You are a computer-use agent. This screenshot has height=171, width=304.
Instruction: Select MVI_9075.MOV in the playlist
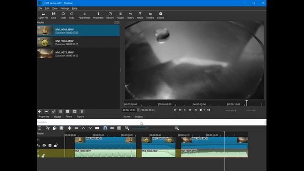coord(78,54)
